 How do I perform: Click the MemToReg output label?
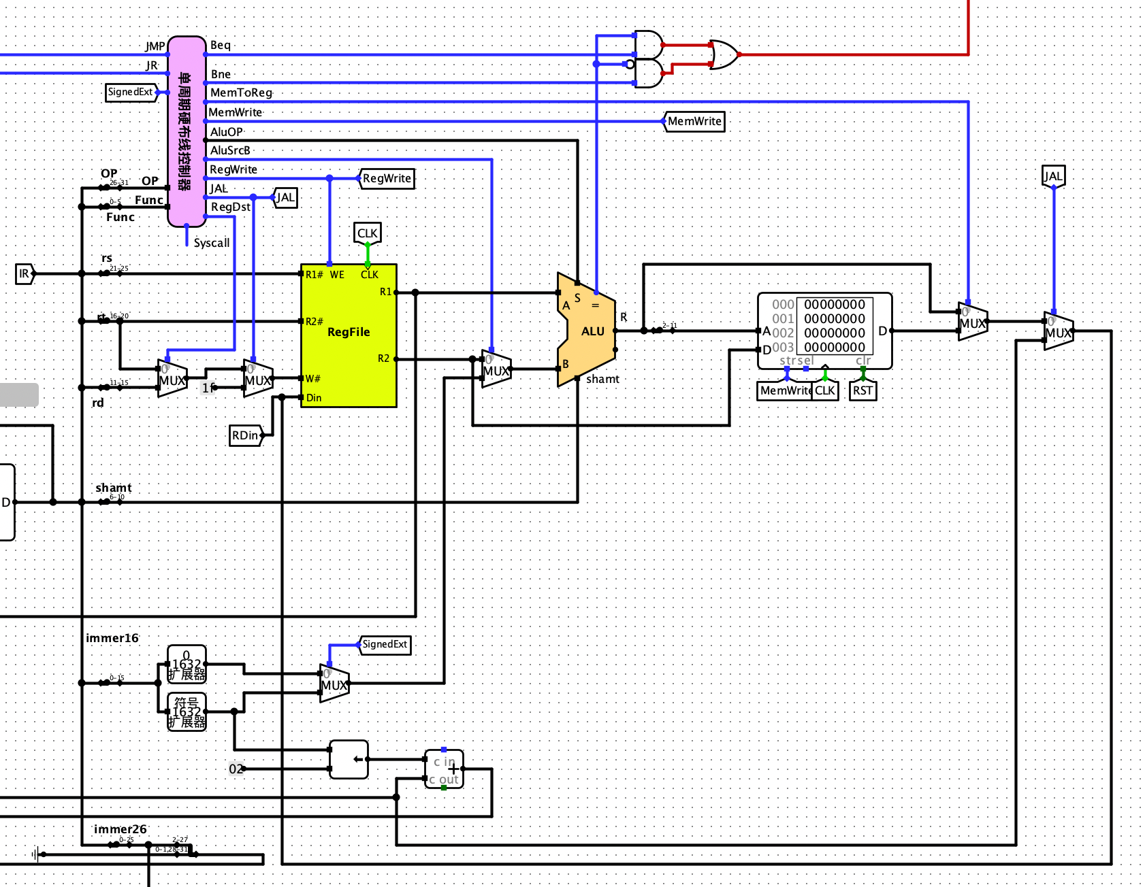pos(241,93)
